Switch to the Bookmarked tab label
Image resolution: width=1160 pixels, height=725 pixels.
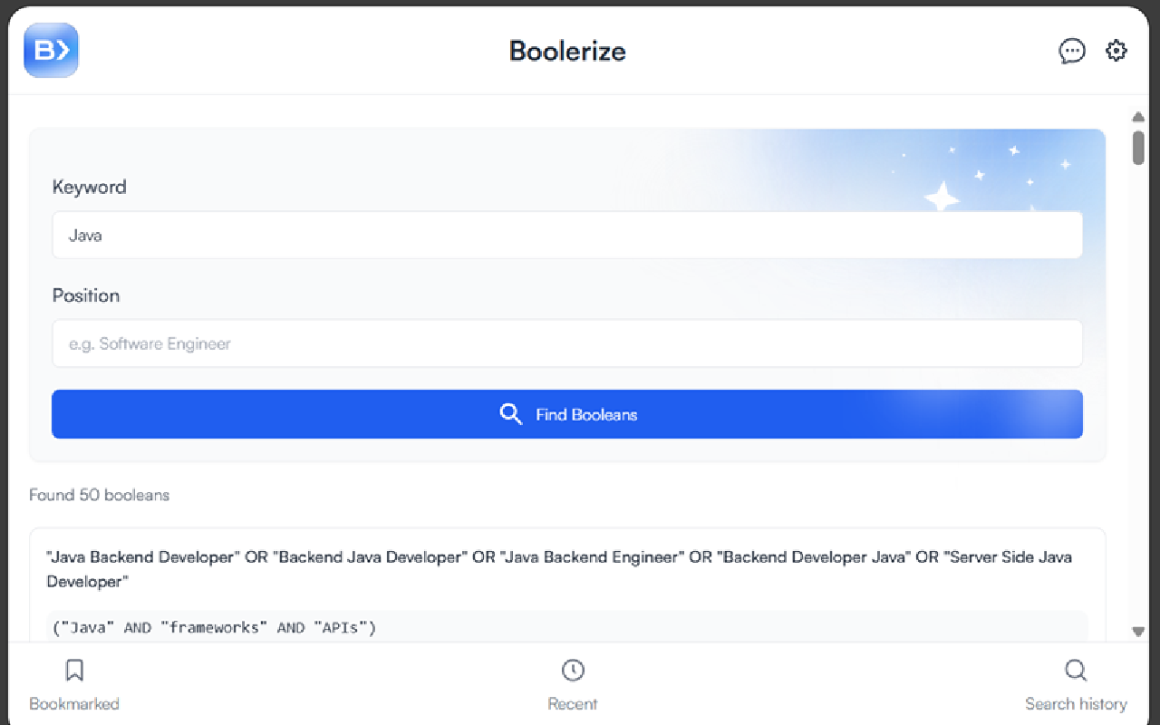point(74,704)
